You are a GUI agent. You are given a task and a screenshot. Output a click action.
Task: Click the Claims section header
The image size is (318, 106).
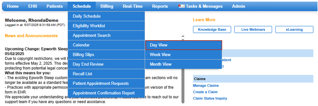(253, 79)
